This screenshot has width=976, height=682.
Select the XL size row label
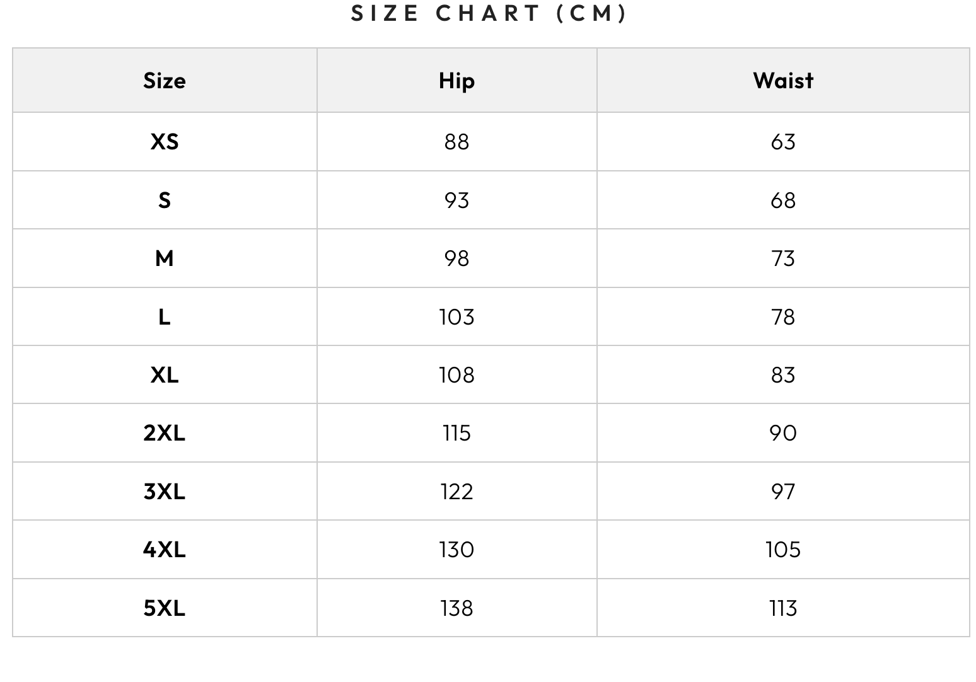(x=165, y=375)
